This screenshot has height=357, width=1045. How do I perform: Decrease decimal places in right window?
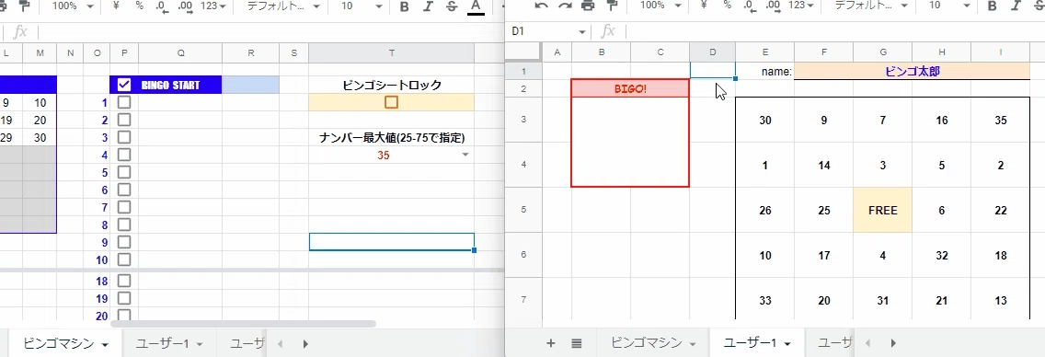point(749,6)
